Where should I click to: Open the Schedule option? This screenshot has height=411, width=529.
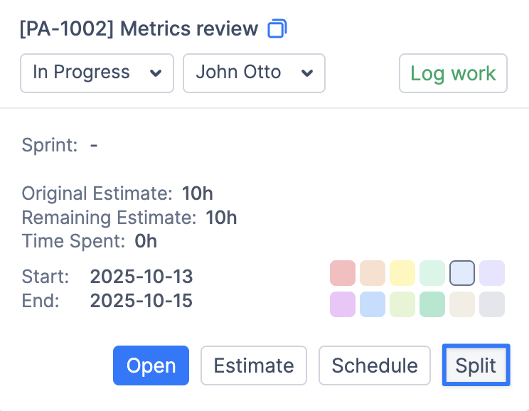point(375,365)
